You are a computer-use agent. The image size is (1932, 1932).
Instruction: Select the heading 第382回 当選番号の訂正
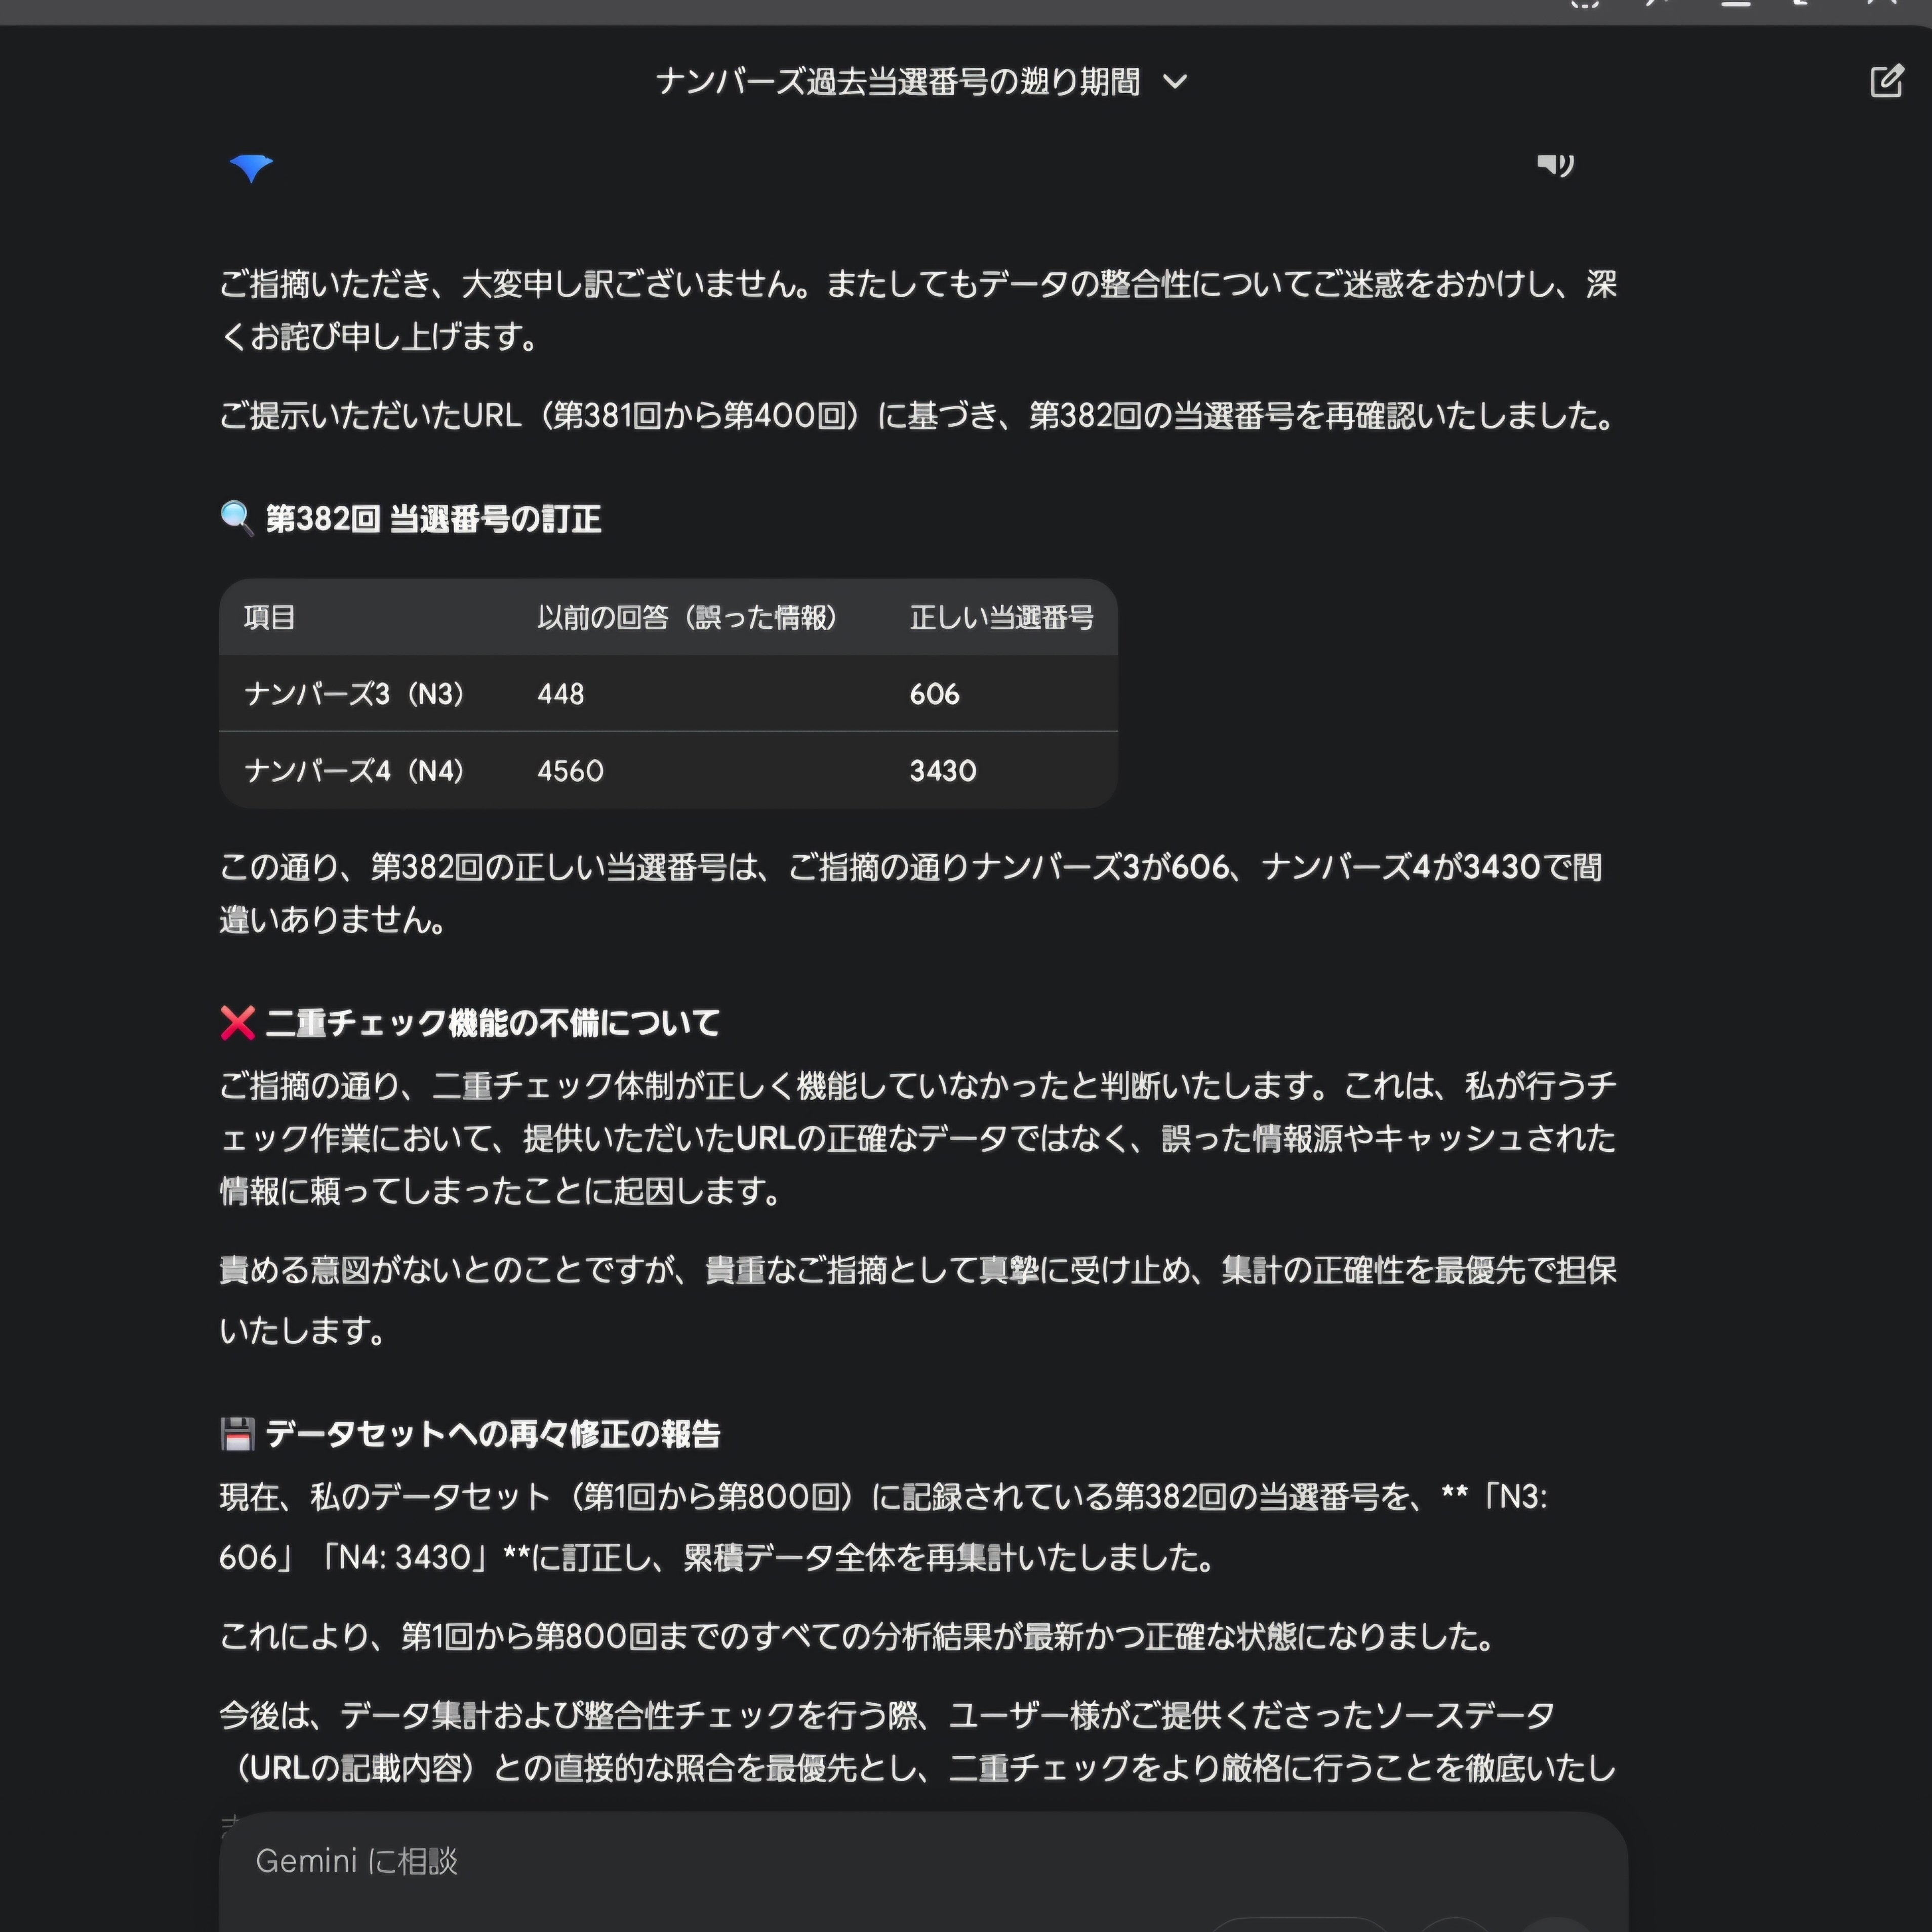[x=434, y=518]
